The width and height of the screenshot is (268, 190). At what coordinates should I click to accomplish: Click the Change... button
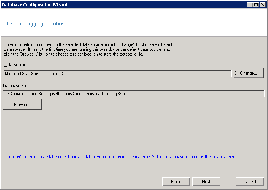[249, 73]
